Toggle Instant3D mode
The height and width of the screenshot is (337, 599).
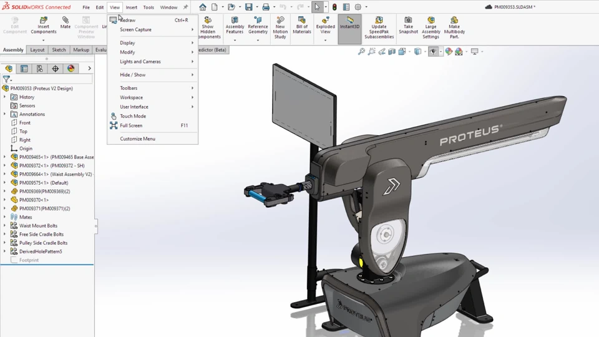click(349, 29)
